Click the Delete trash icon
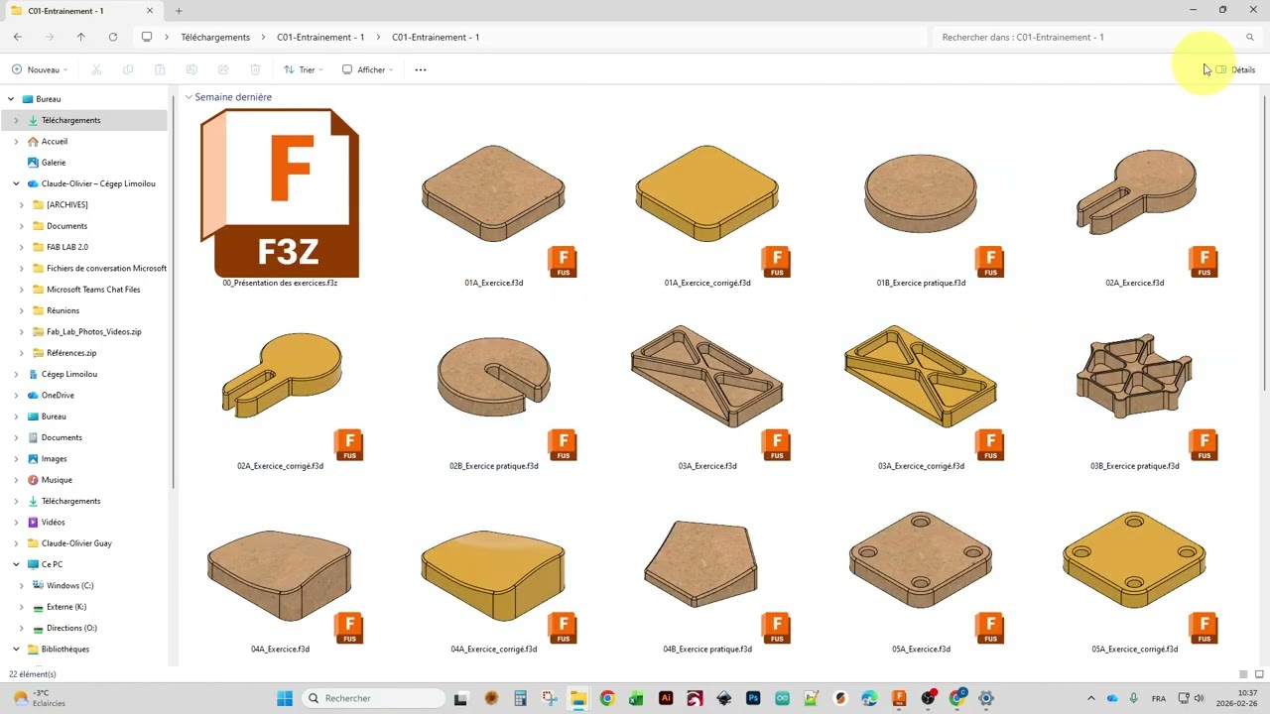Screen dimensions: 1270x714 tap(255, 69)
